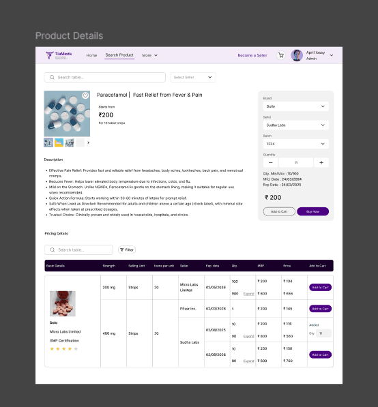
Task: Click the 4th rating star
Action: pos(70,349)
